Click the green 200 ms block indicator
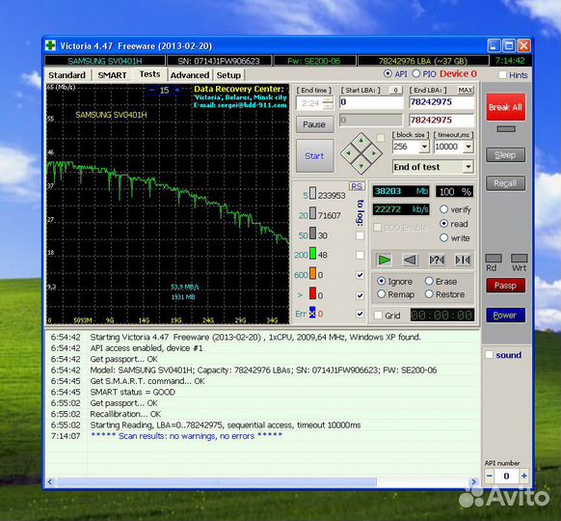Viewport: 561px width, 521px height. (x=312, y=253)
